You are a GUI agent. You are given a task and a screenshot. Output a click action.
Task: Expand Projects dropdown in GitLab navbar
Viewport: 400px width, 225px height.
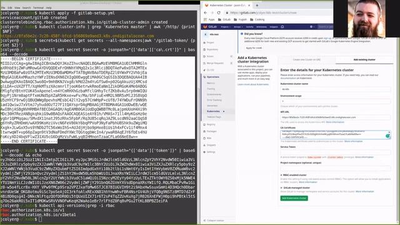coord(226,27)
